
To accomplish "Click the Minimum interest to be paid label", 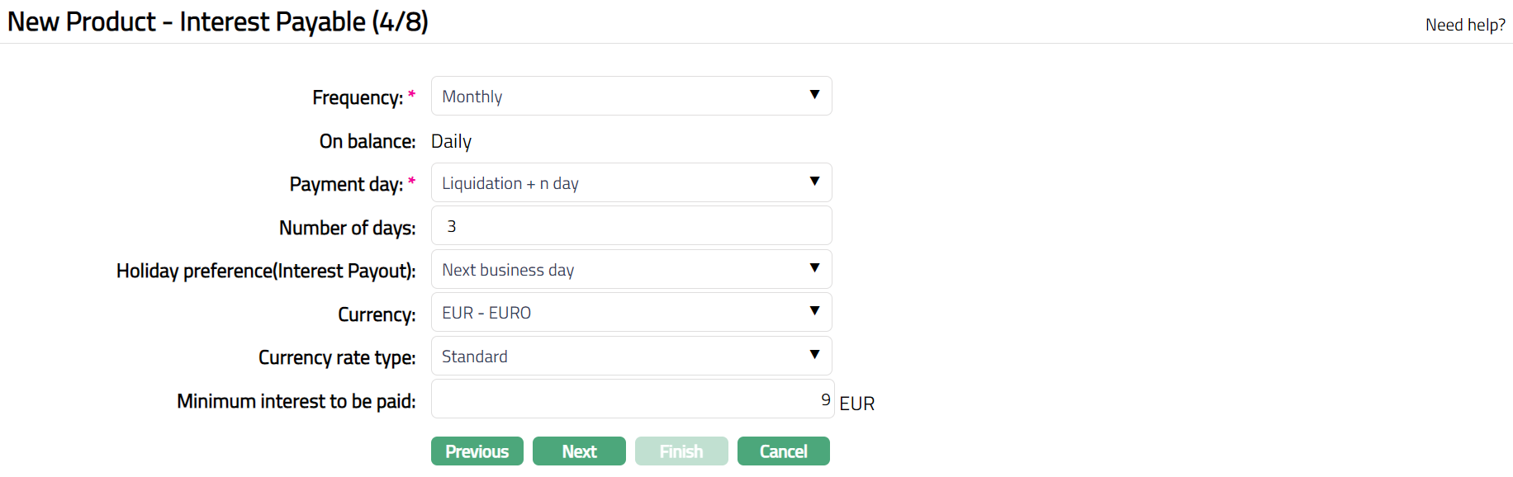I will (296, 402).
